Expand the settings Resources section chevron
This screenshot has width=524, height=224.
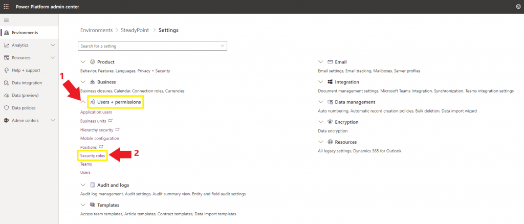click(321, 142)
